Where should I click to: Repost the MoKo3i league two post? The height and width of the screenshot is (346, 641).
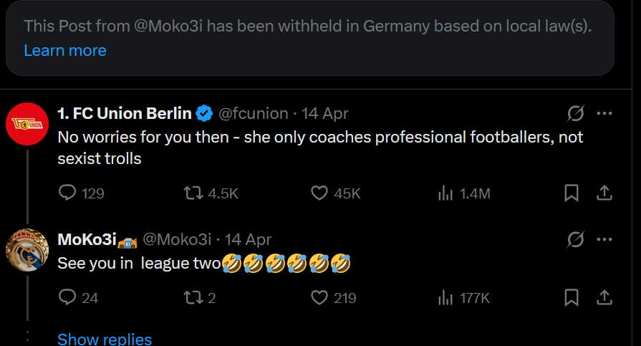click(x=193, y=297)
